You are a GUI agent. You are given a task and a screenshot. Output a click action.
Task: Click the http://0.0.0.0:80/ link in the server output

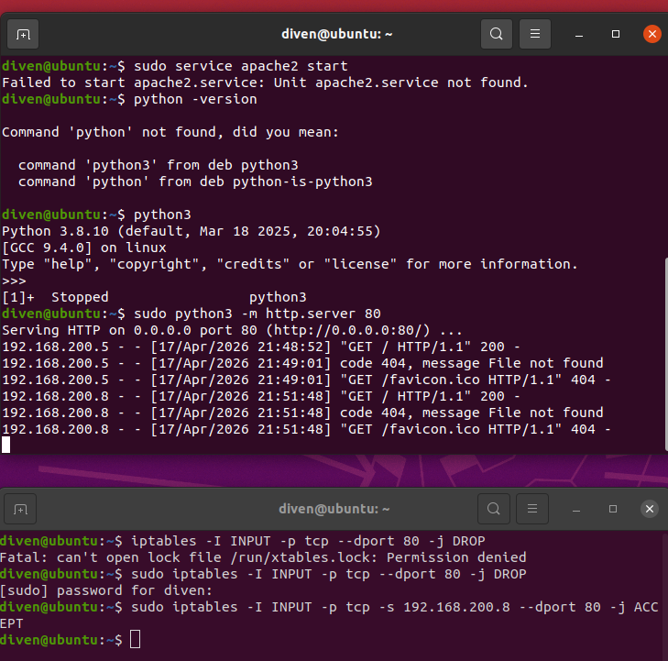pos(352,330)
